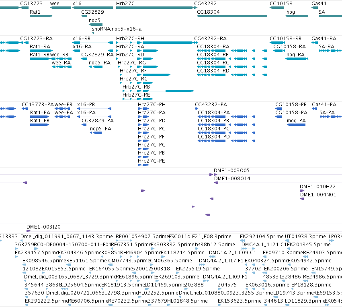
Task: Click the ihog gene label
Action: point(290,12)
